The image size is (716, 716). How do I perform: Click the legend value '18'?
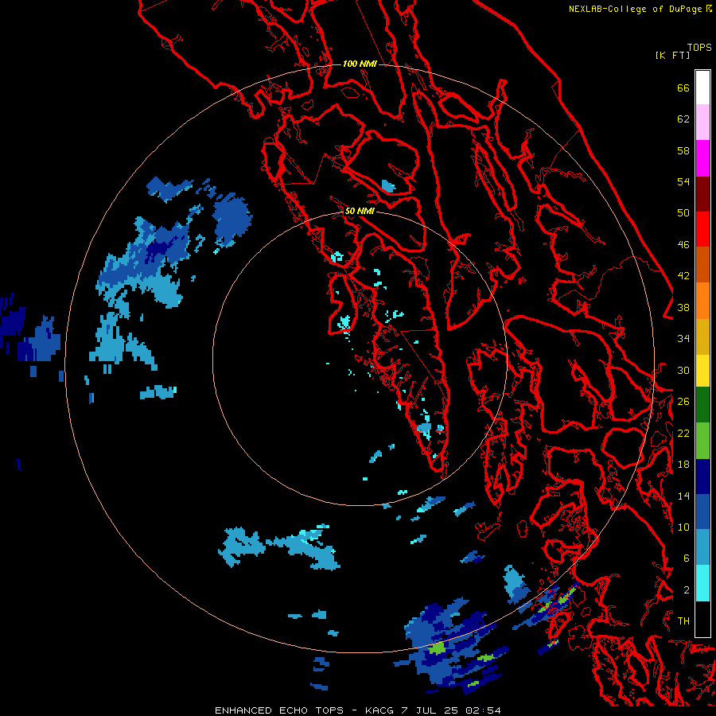coord(683,465)
